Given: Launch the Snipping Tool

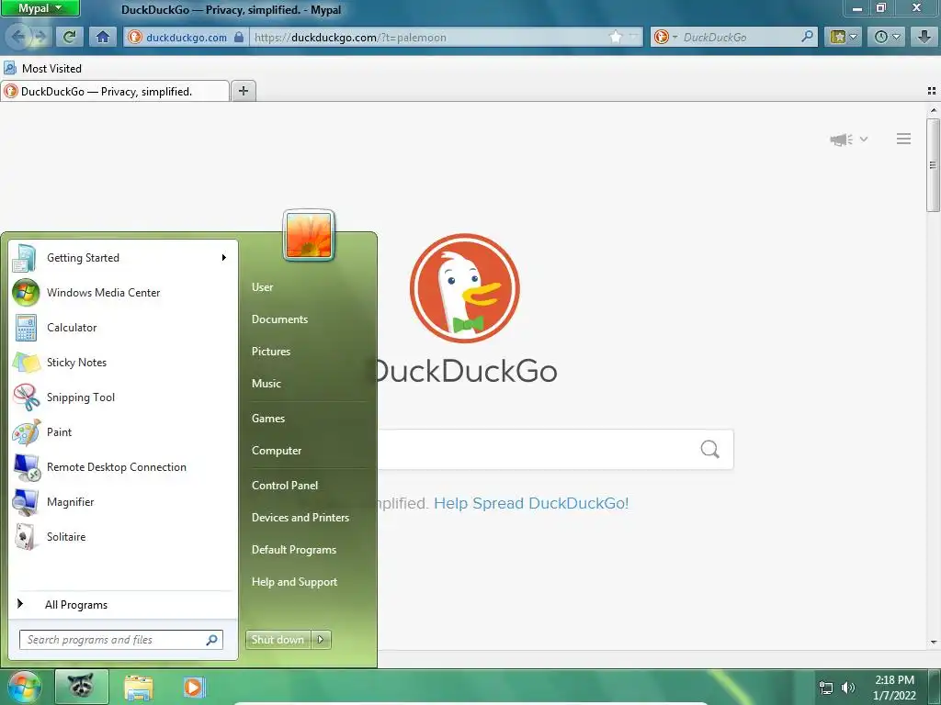Looking at the screenshot, I should 122,397.
